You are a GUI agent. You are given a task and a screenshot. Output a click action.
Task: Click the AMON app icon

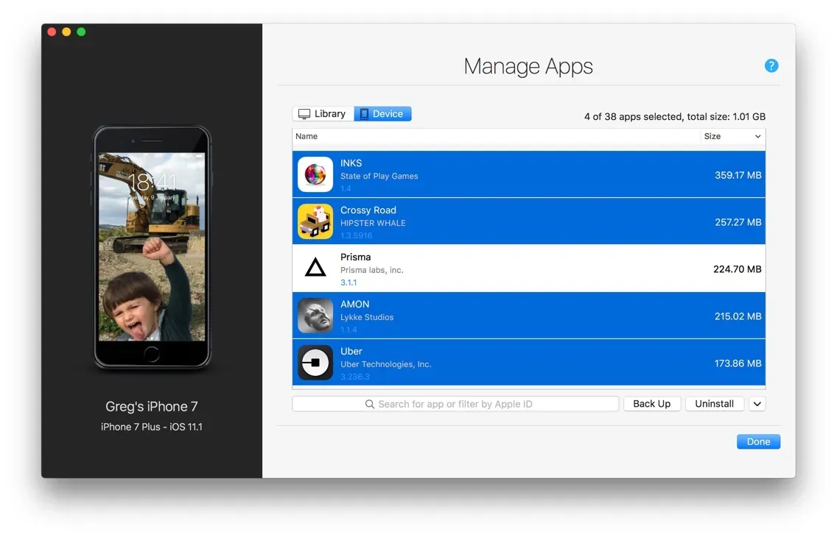pos(315,316)
